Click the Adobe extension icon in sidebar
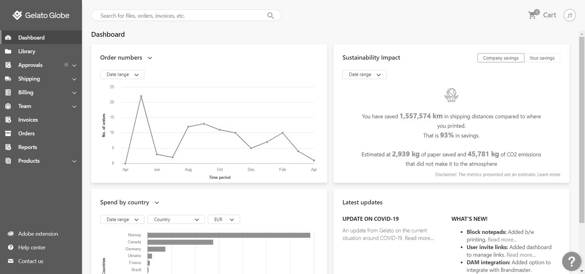 coord(10,234)
